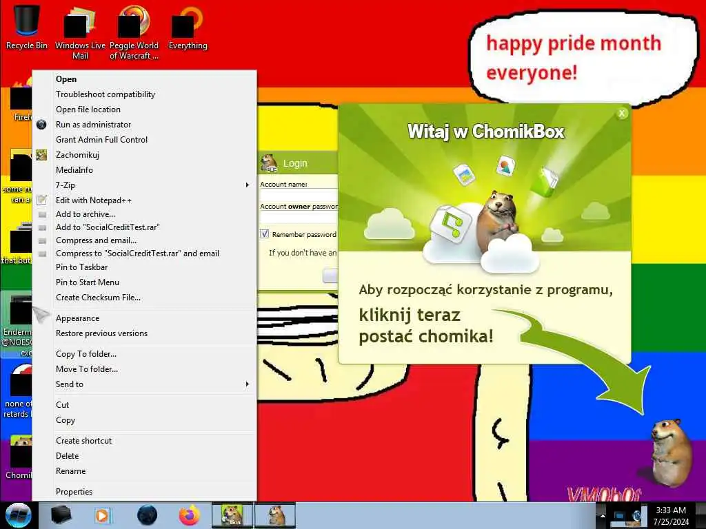This screenshot has height=529, width=706.
Task: Select Appearance menu entry
Action: coord(144,318)
